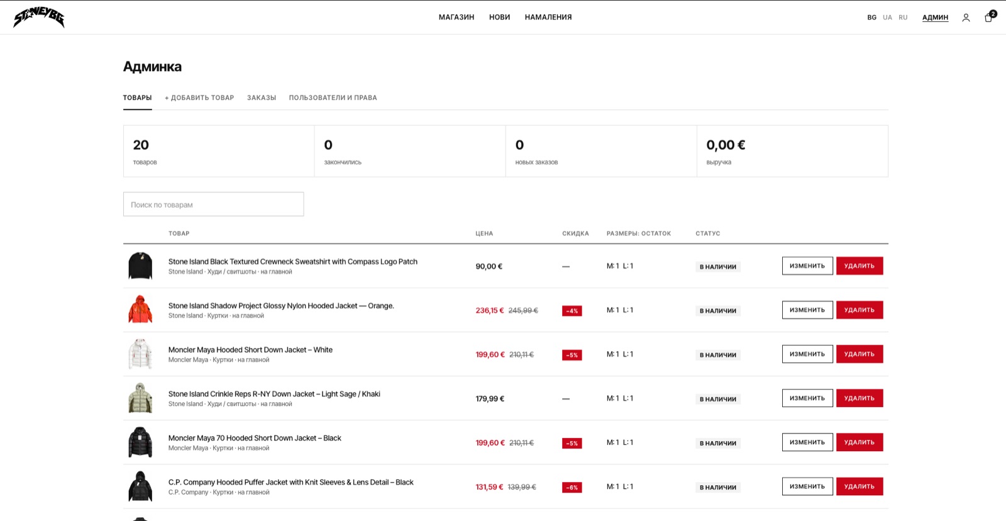
Task: Switch language to RU
Action: (903, 18)
